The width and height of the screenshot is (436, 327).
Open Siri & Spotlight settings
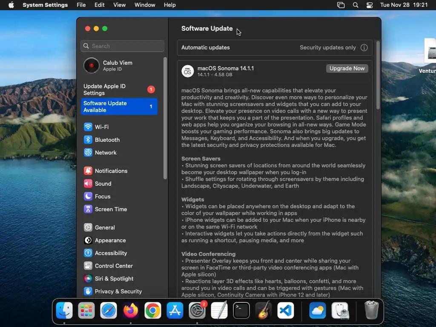point(108,278)
